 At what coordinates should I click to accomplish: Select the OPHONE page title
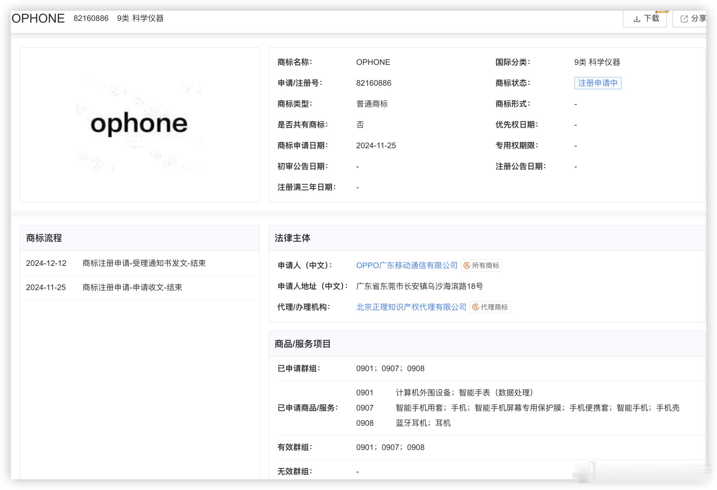[x=38, y=18]
